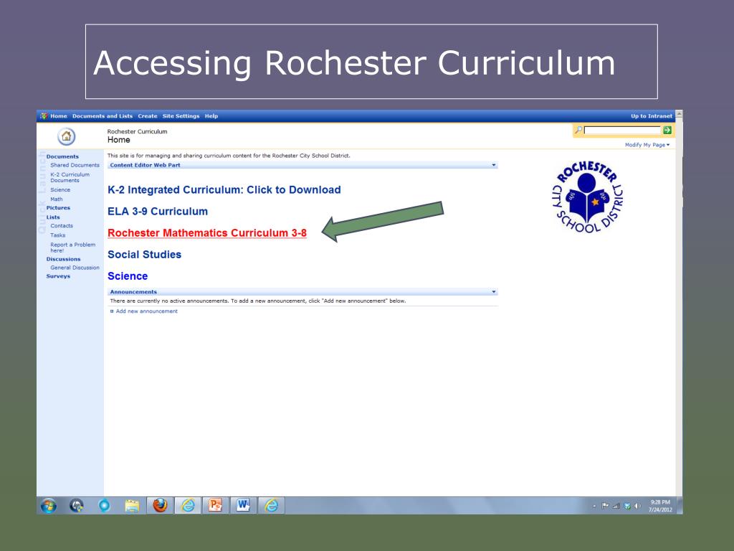Click Add new announcement link

tap(146, 311)
